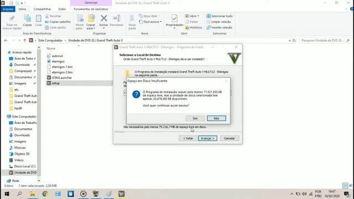Open the Arquivo menu tab
354x199 pixels.
point(8,9)
